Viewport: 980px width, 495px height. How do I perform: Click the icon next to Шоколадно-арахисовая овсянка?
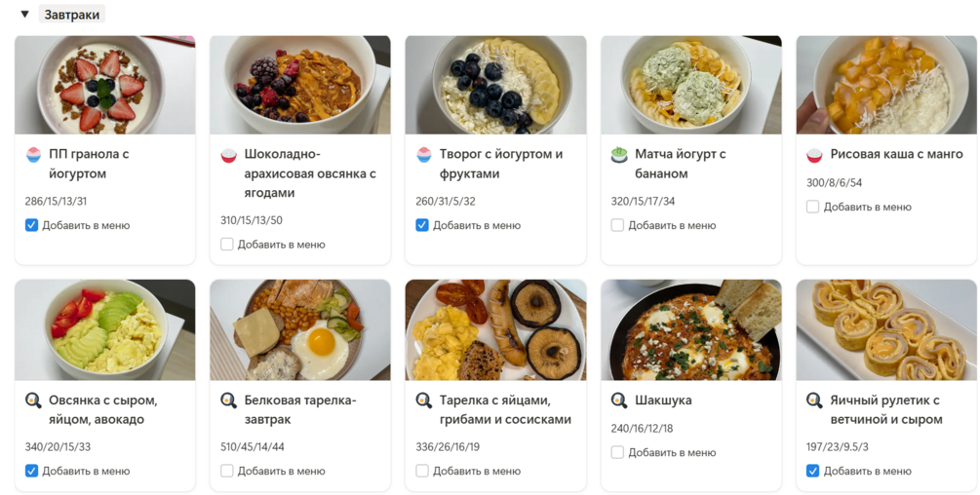click(x=228, y=154)
